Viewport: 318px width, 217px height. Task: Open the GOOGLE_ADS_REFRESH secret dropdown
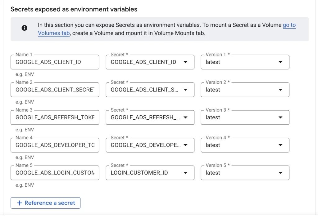click(150, 117)
